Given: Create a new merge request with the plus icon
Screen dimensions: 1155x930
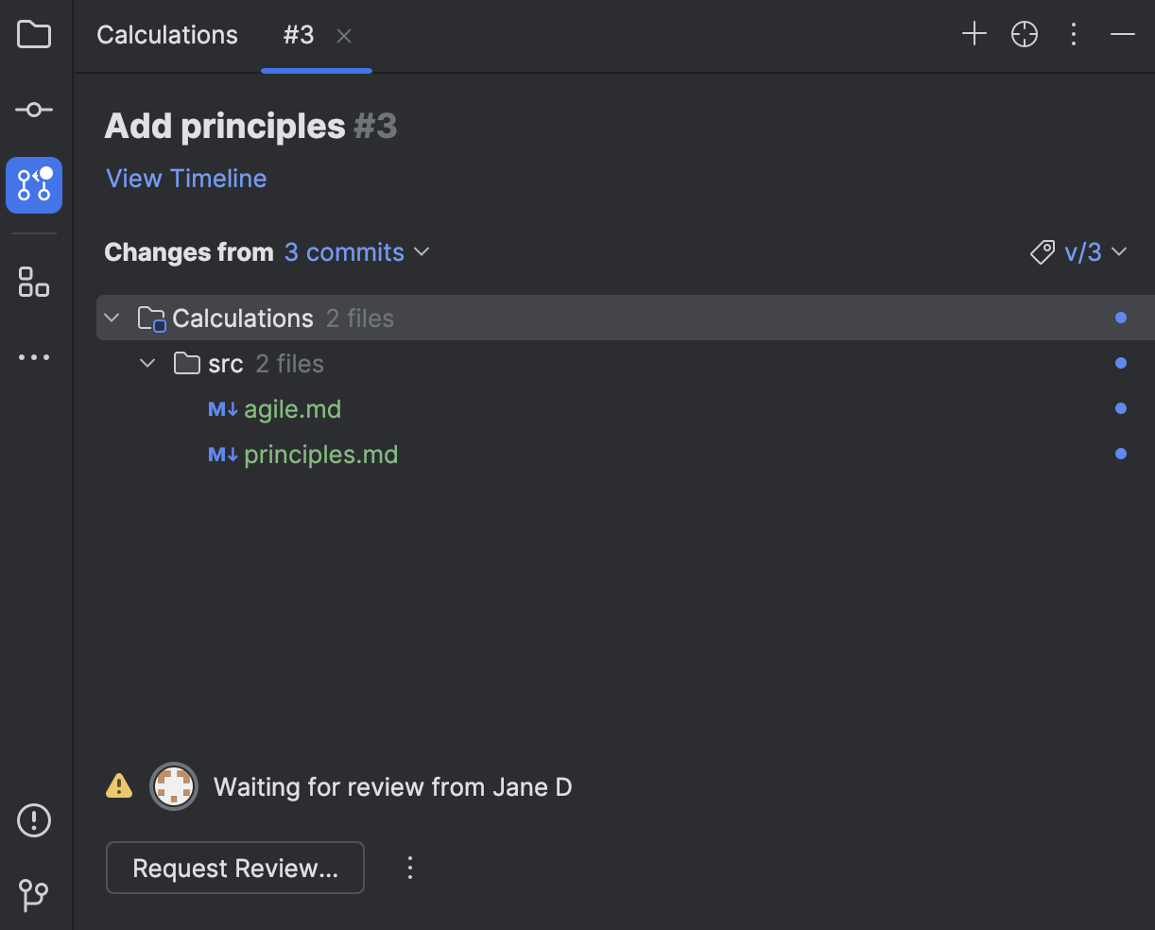Looking at the screenshot, I should (x=974, y=34).
